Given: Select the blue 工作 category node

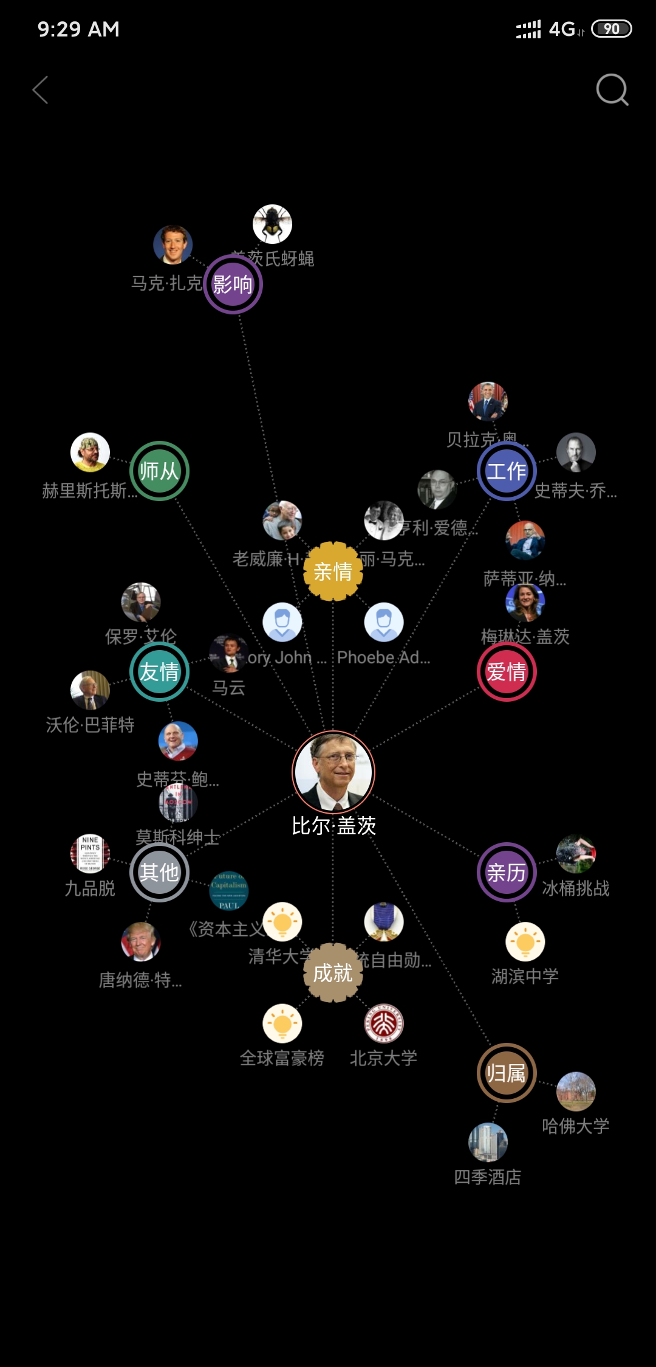Looking at the screenshot, I should pos(507,471).
